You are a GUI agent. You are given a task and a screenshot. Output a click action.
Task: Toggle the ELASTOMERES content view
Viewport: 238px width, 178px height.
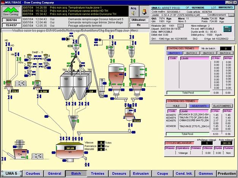coord(222,106)
